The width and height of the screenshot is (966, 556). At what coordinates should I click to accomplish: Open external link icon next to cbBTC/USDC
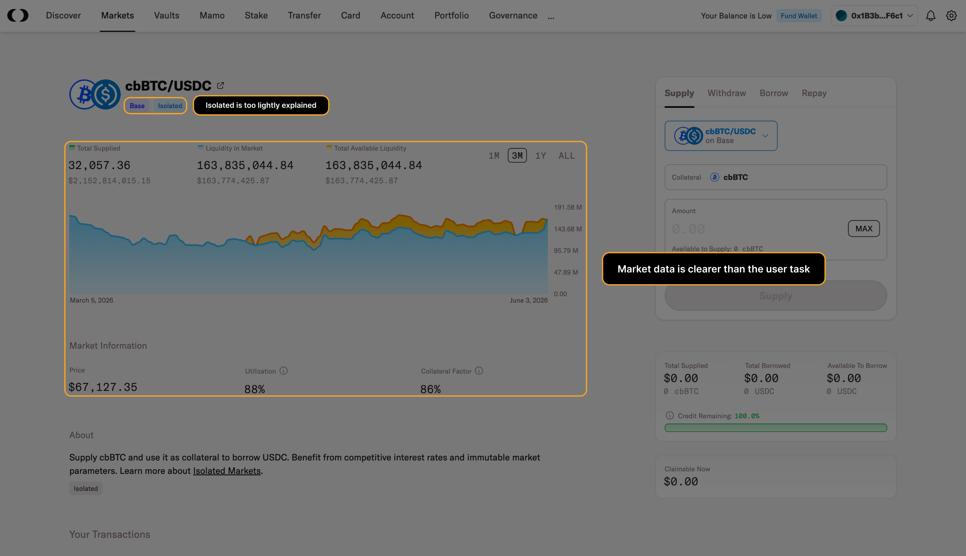220,86
